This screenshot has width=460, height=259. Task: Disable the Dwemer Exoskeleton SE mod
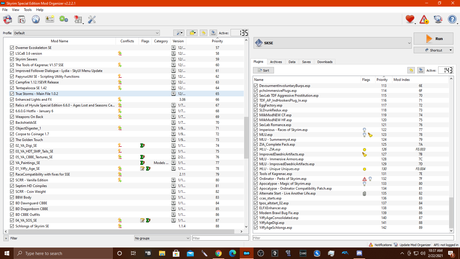click(x=12, y=47)
